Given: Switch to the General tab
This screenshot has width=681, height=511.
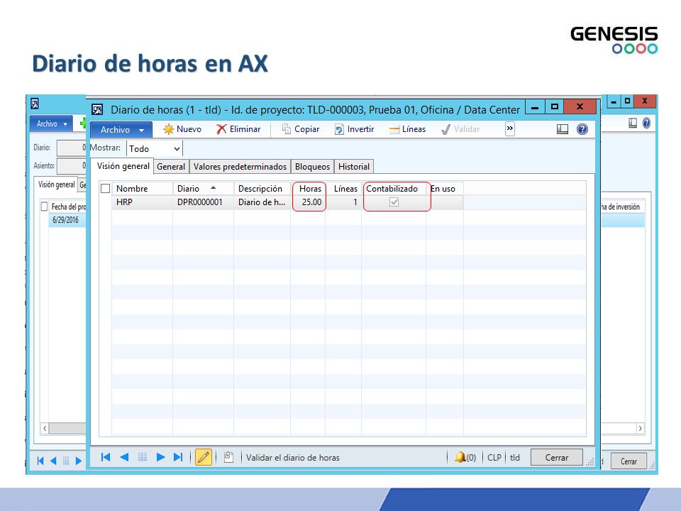Looking at the screenshot, I should point(171,167).
